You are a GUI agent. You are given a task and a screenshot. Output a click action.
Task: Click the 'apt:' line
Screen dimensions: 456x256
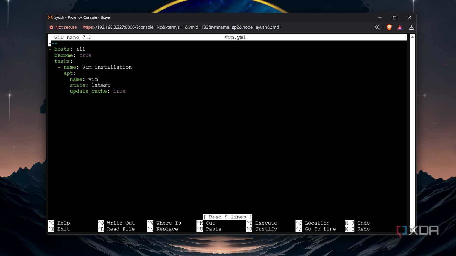[x=70, y=73]
